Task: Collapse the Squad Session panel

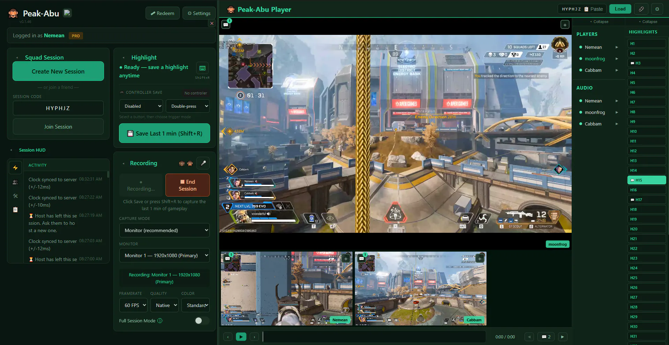Action: point(17,58)
